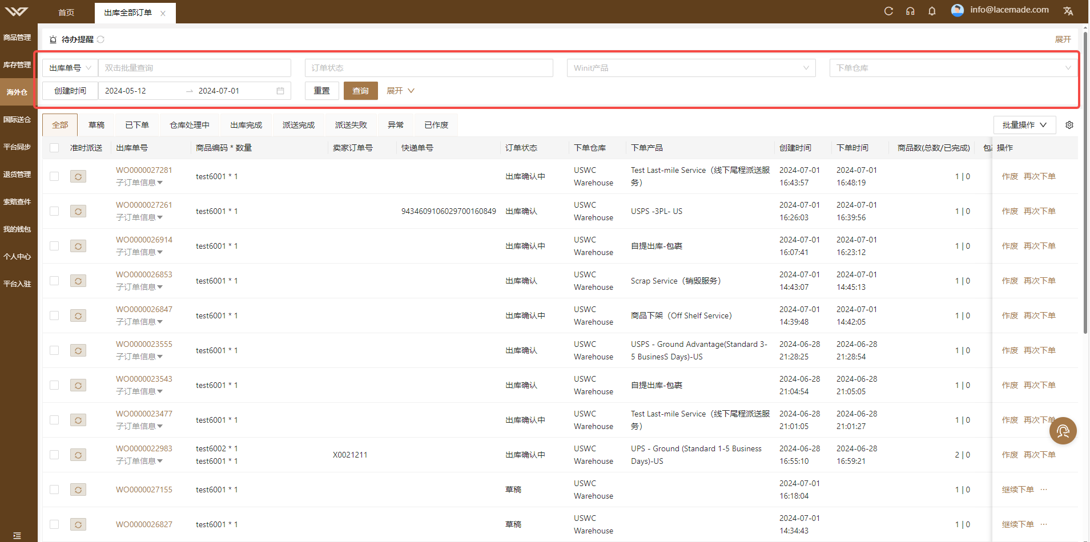Click 继续下单 for WO0000027155
The image size is (1090, 542).
coord(1018,490)
